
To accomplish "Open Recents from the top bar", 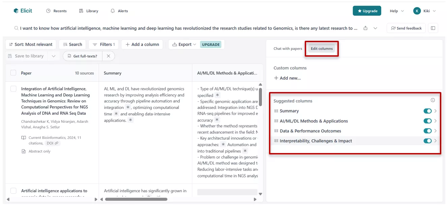I will [x=56, y=10].
